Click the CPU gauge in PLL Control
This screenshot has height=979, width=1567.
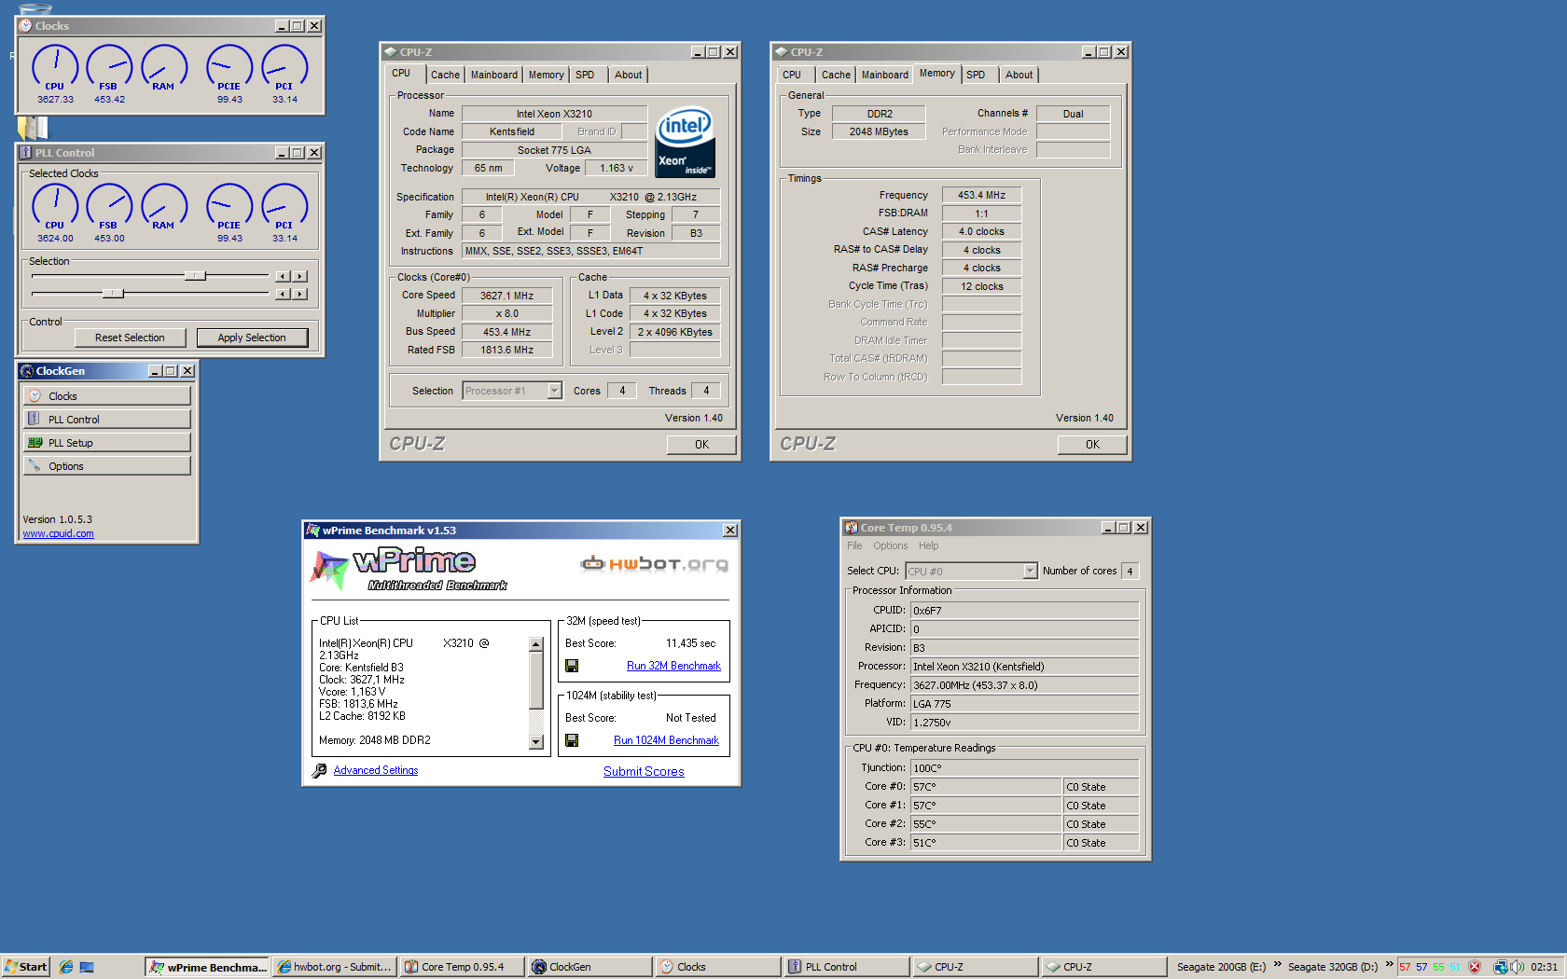[x=55, y=207]
